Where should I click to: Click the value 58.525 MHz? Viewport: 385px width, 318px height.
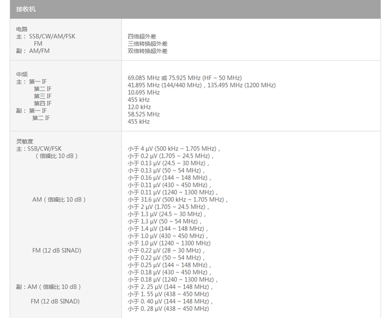click(x=144, y=114)
